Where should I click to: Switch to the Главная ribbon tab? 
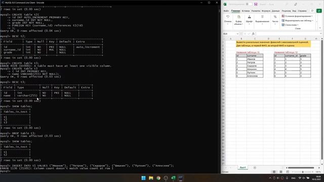tap(235, 11)
